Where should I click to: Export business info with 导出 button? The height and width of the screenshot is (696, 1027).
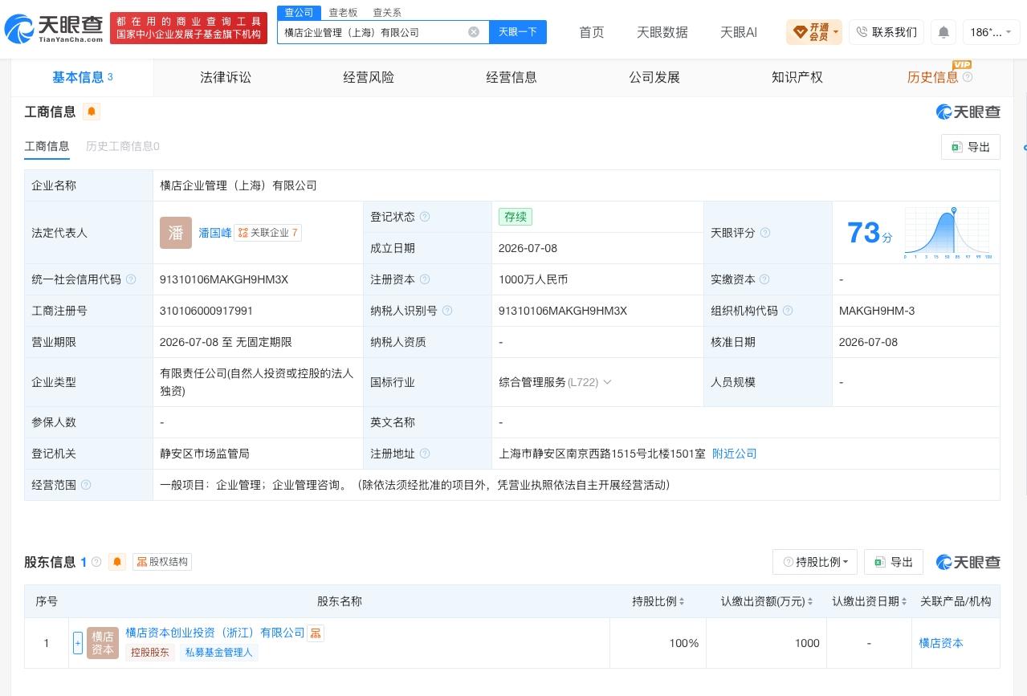point(970,147)
